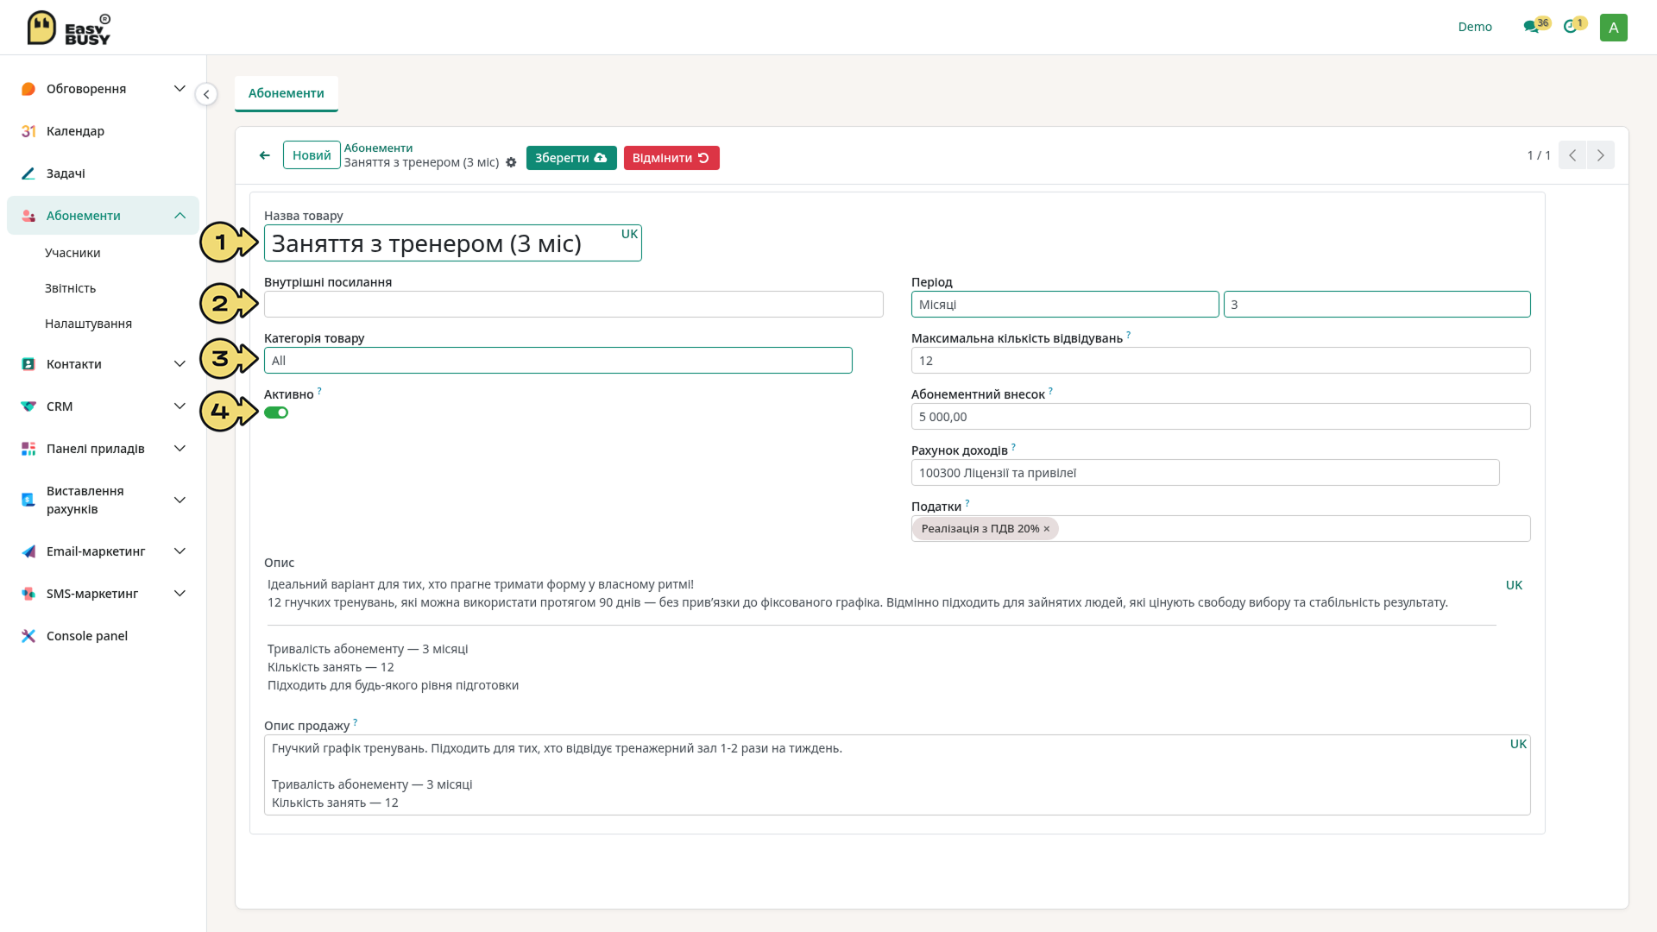Show help tooltip for Активно
This screenshot has height=932, width=1657.
319,391
